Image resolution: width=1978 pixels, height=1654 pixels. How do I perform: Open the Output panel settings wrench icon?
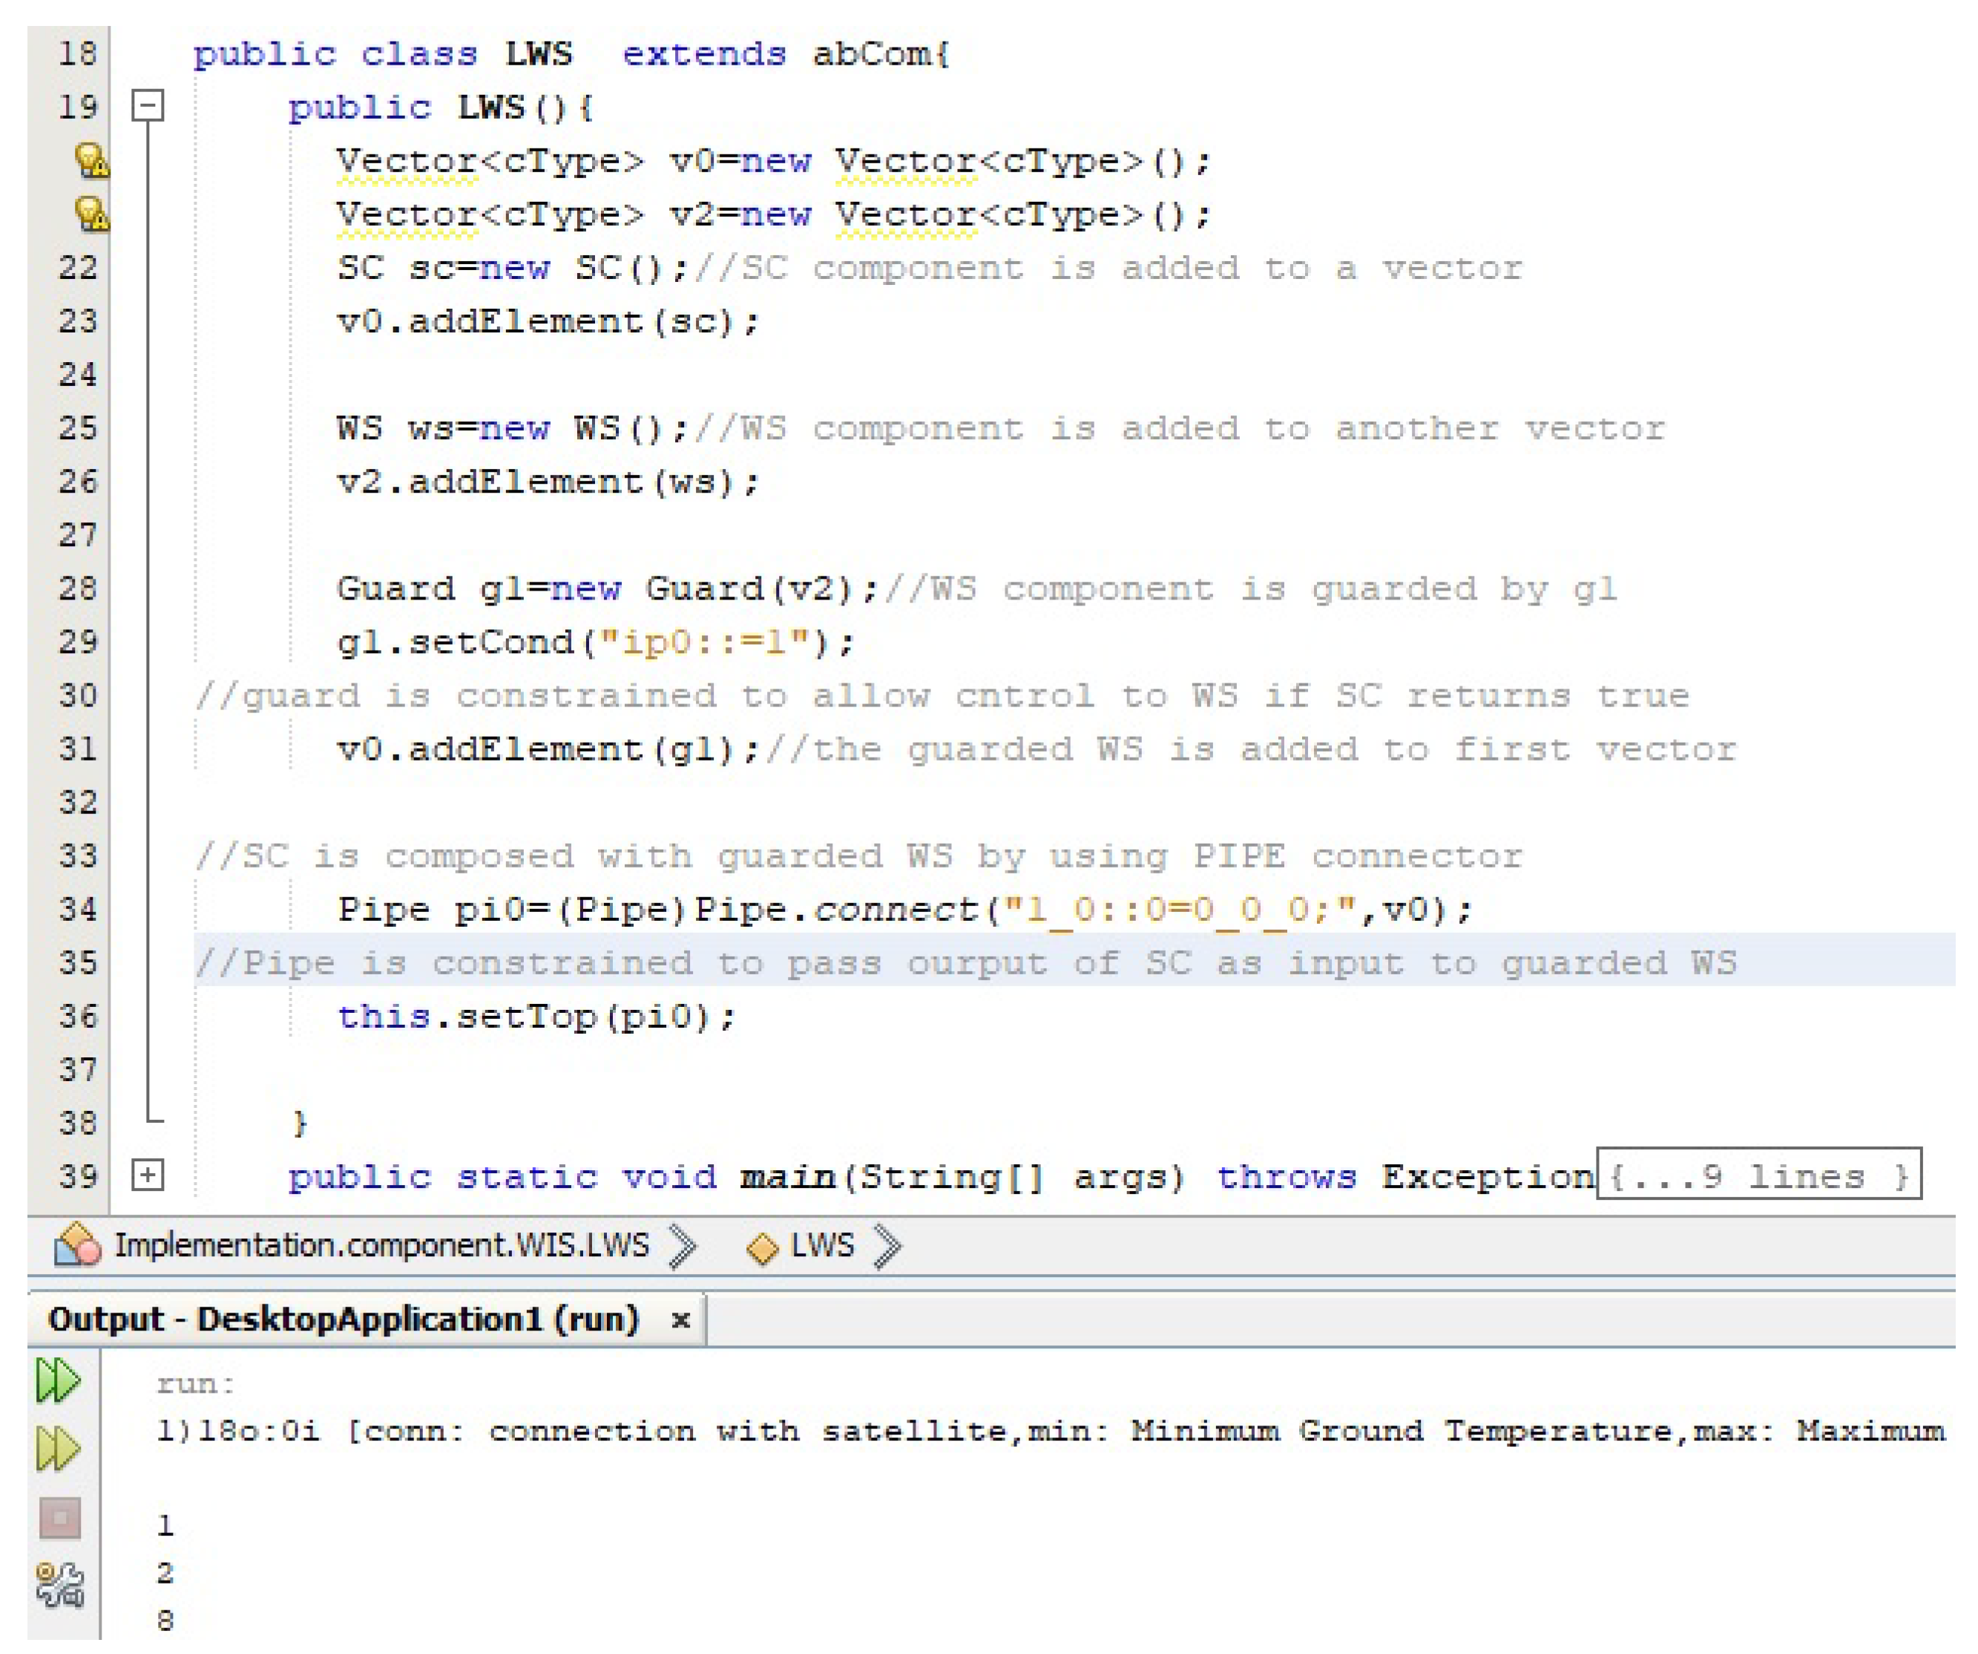coord(60,1584)
